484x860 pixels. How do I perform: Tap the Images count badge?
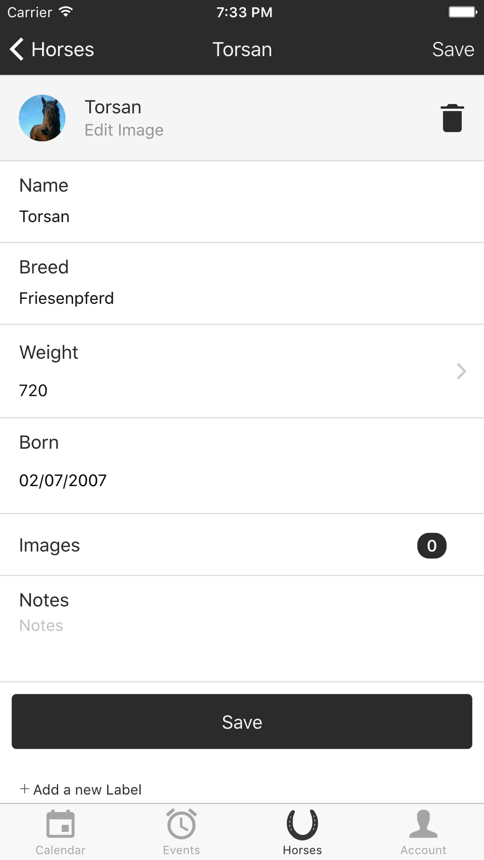[432, 546]
